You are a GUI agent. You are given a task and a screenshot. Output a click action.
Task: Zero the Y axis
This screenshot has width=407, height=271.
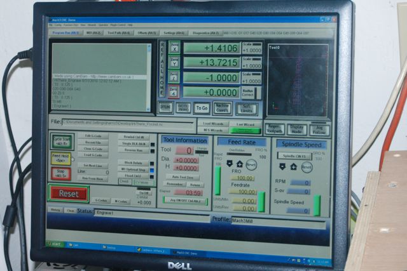pyautogui.click(x=174, y=62)
